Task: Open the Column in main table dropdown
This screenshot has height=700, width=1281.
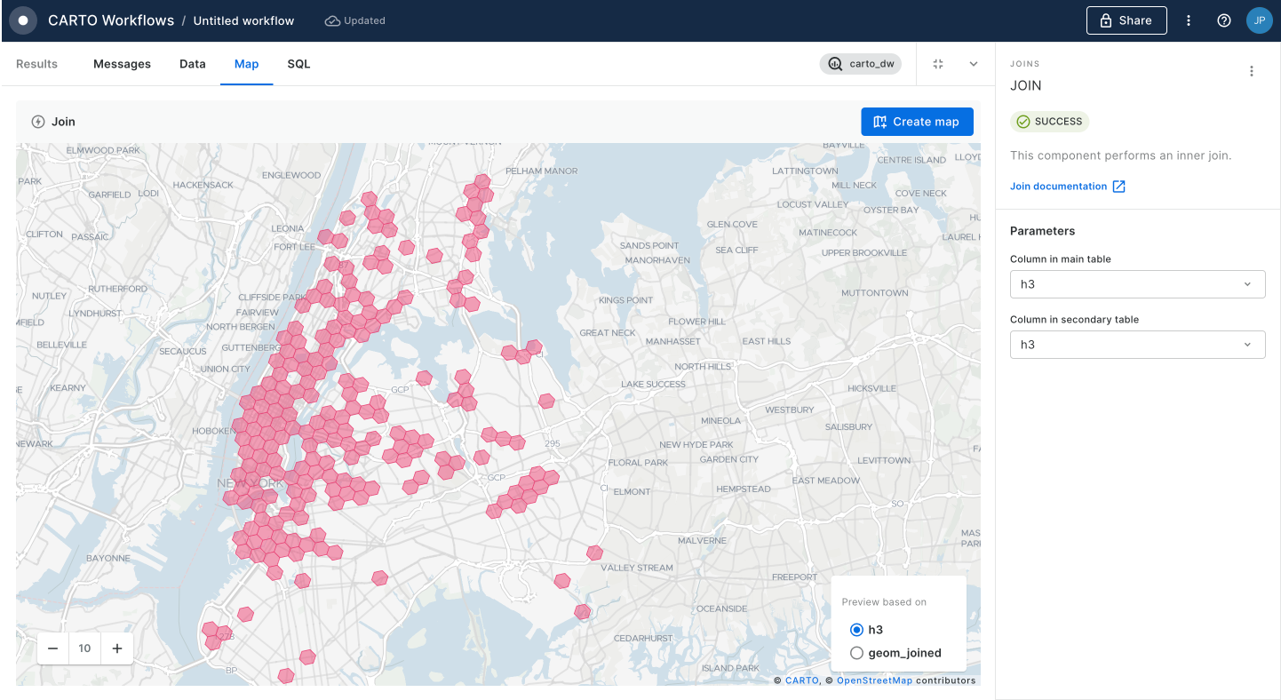Action: [x=1137, y=284]
